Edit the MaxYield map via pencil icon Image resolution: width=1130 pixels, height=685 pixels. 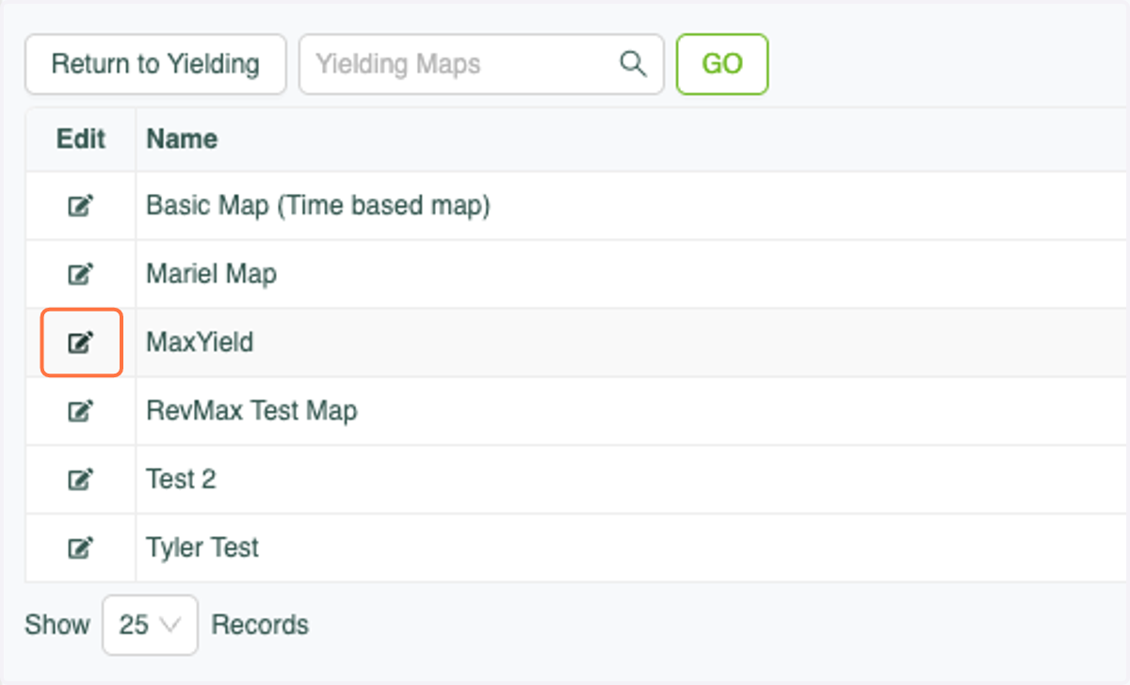(81, 342)
